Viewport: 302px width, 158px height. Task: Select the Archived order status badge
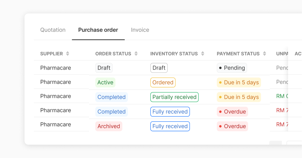click(x=109, y=126)
